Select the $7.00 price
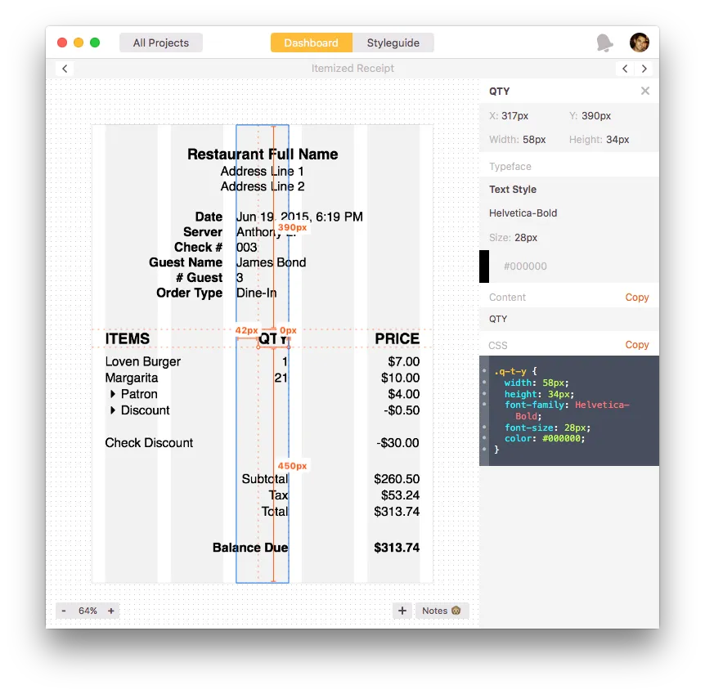Image resolution: width=705 pixels, height=694 pixels. pos(404,361)
